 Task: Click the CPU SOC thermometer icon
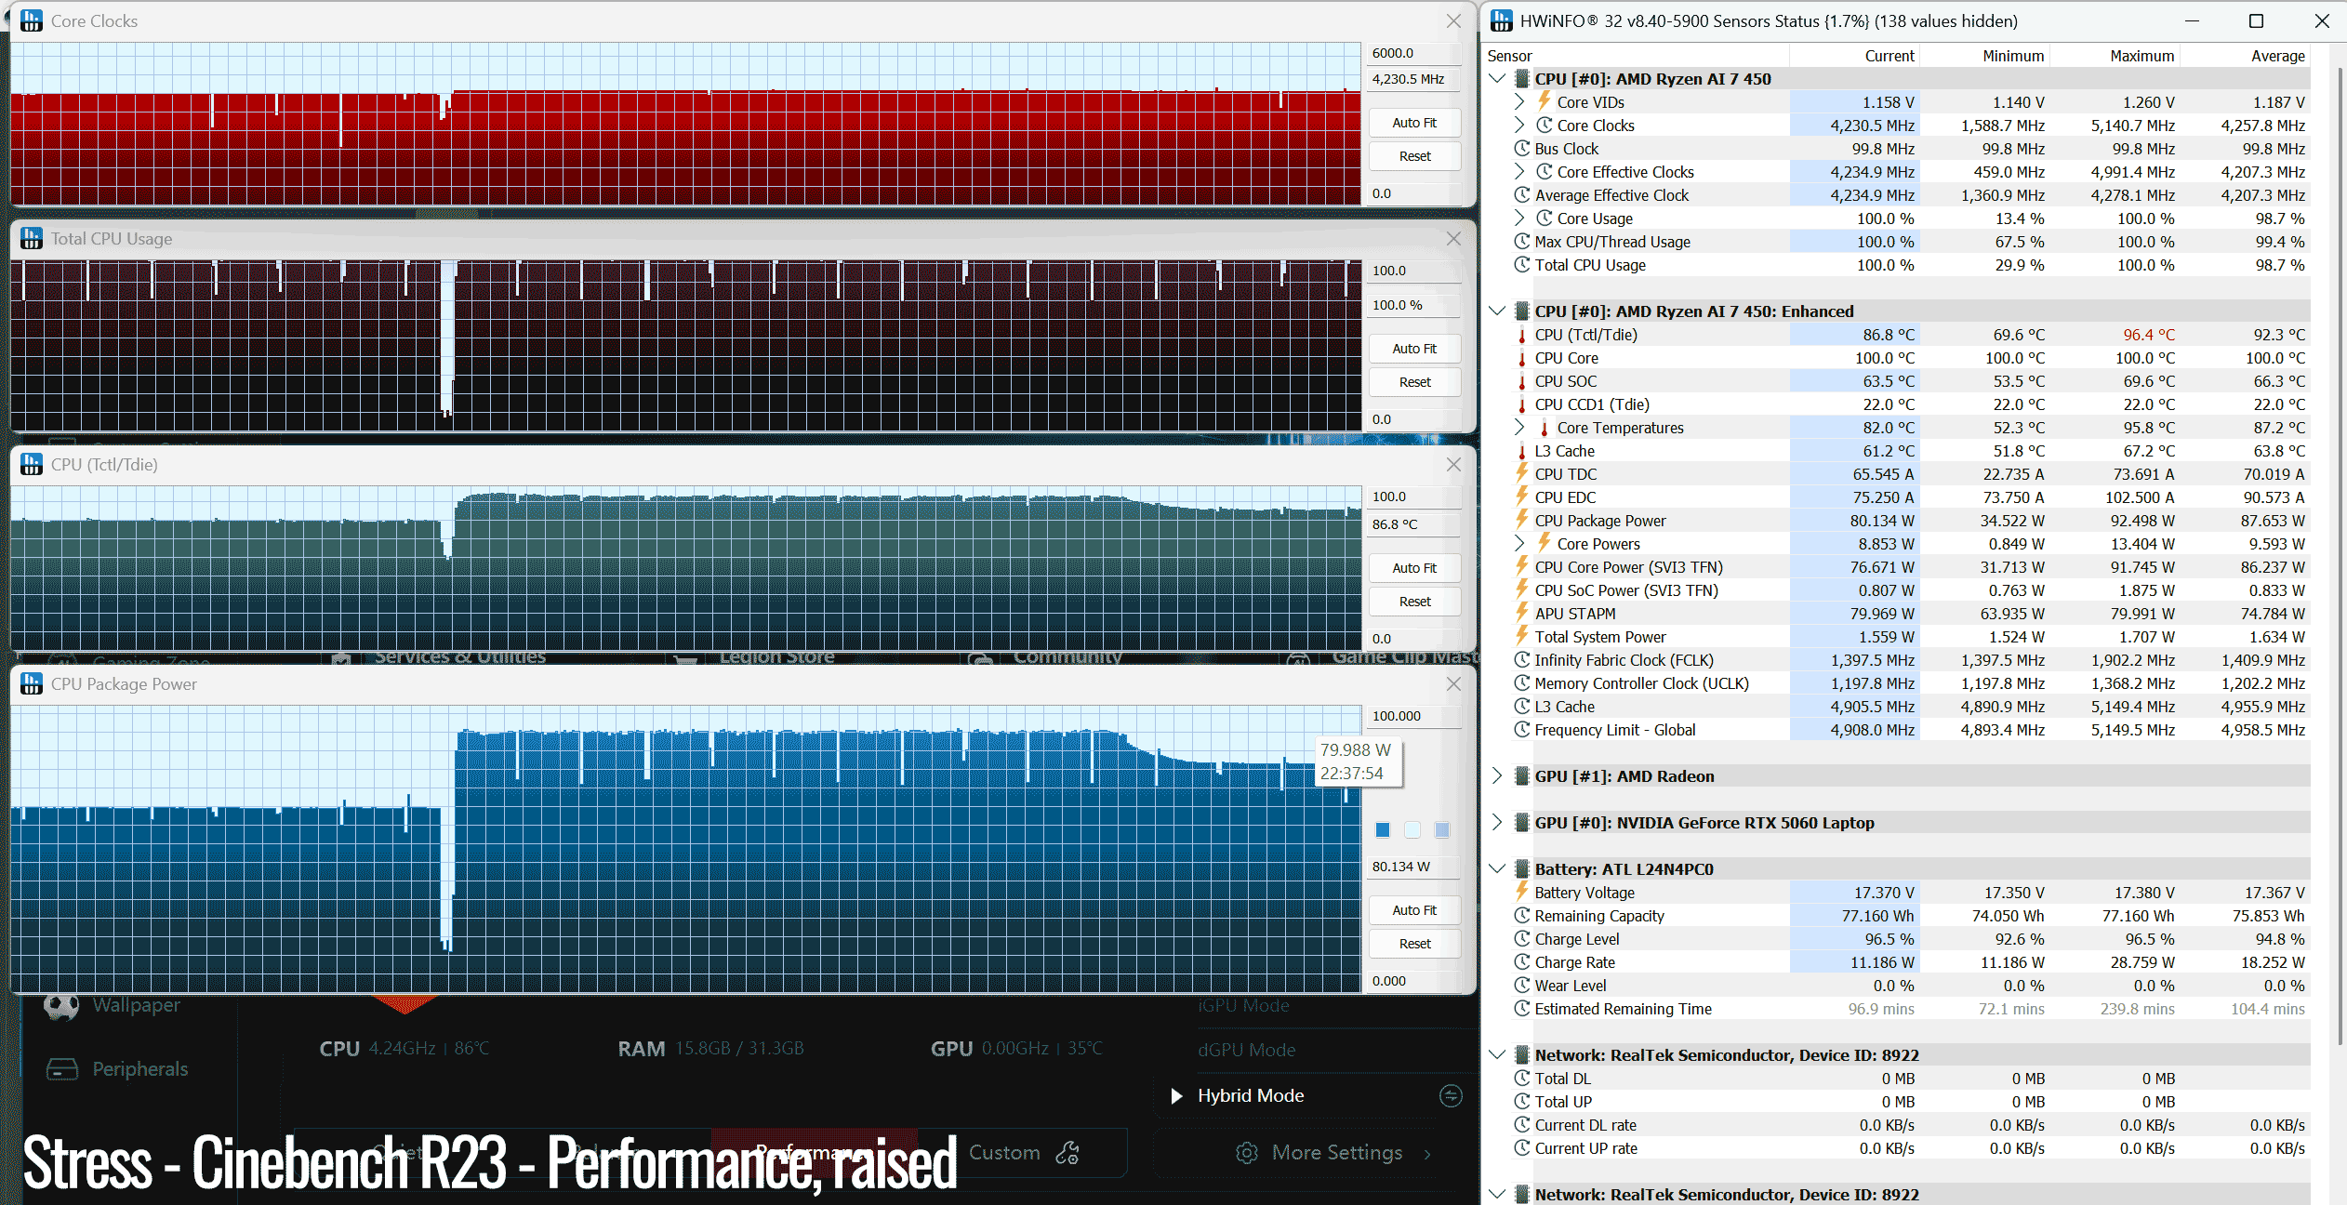1522,381
